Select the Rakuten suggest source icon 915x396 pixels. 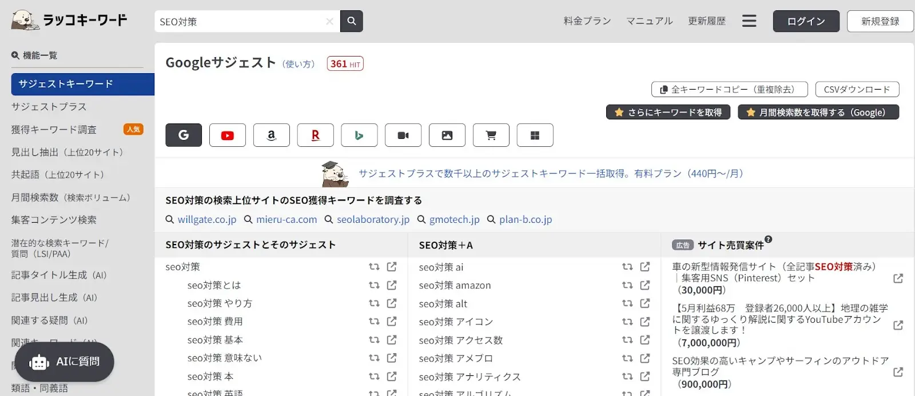click(315, 135)
